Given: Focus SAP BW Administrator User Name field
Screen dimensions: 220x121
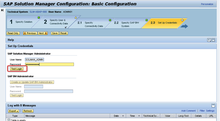Looking at the screenshot, I should pos(34,87).
